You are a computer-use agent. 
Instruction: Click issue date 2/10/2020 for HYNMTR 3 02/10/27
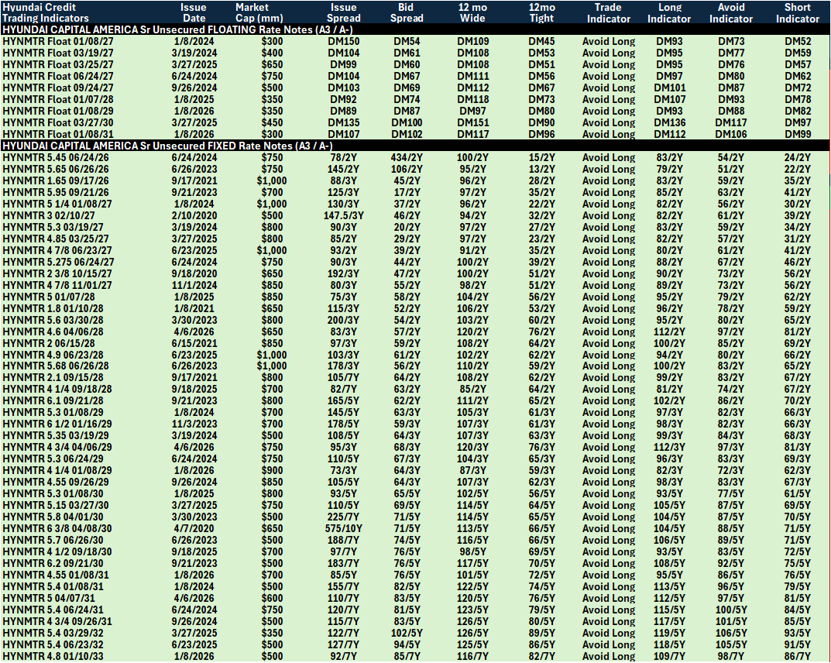click(194, 215)
